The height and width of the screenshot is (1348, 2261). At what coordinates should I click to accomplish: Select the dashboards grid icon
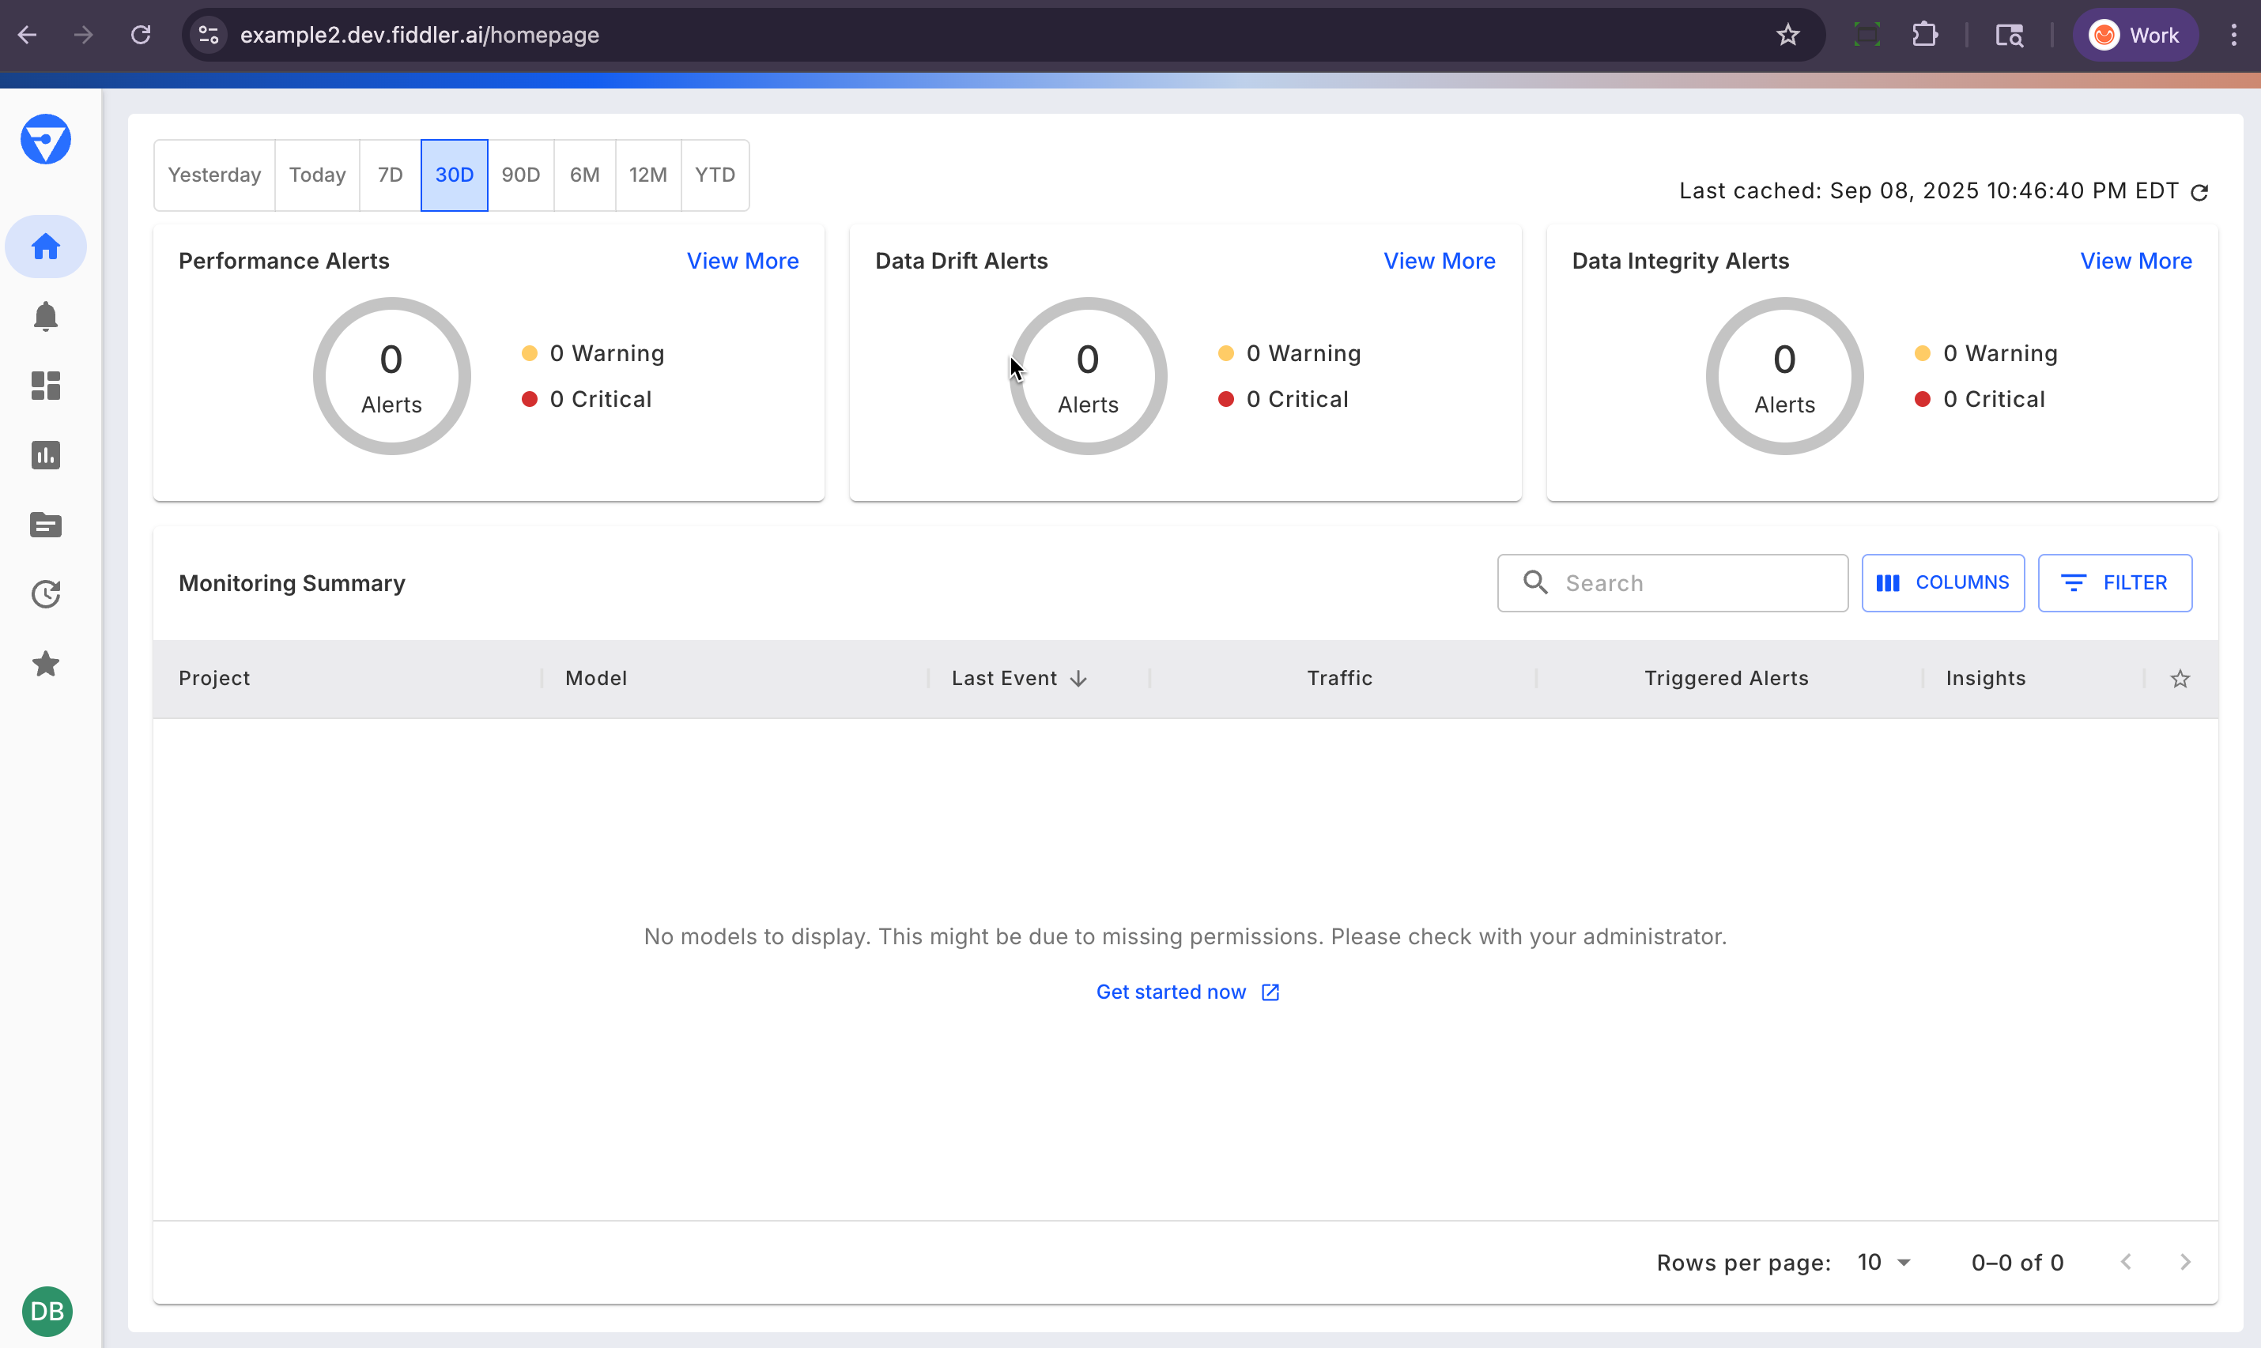click(45, 386)
